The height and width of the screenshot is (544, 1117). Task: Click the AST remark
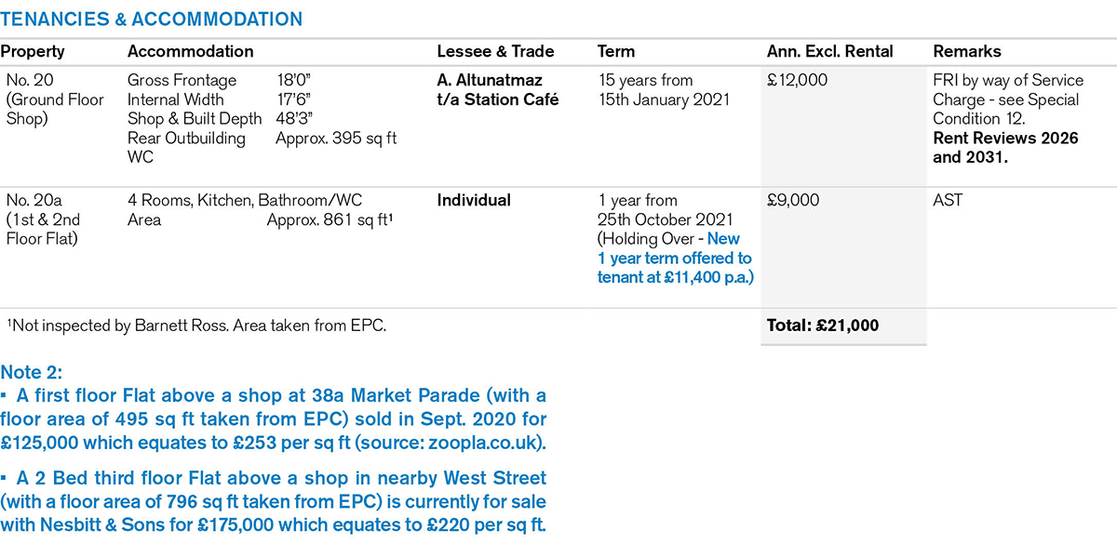pos(948,201)
